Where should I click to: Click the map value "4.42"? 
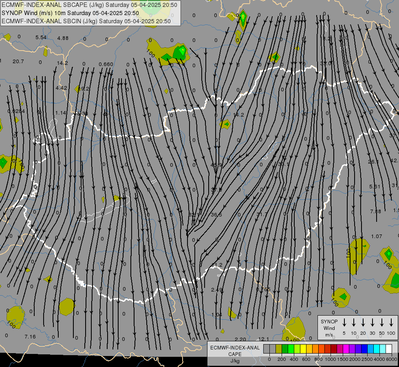[61, 88]
